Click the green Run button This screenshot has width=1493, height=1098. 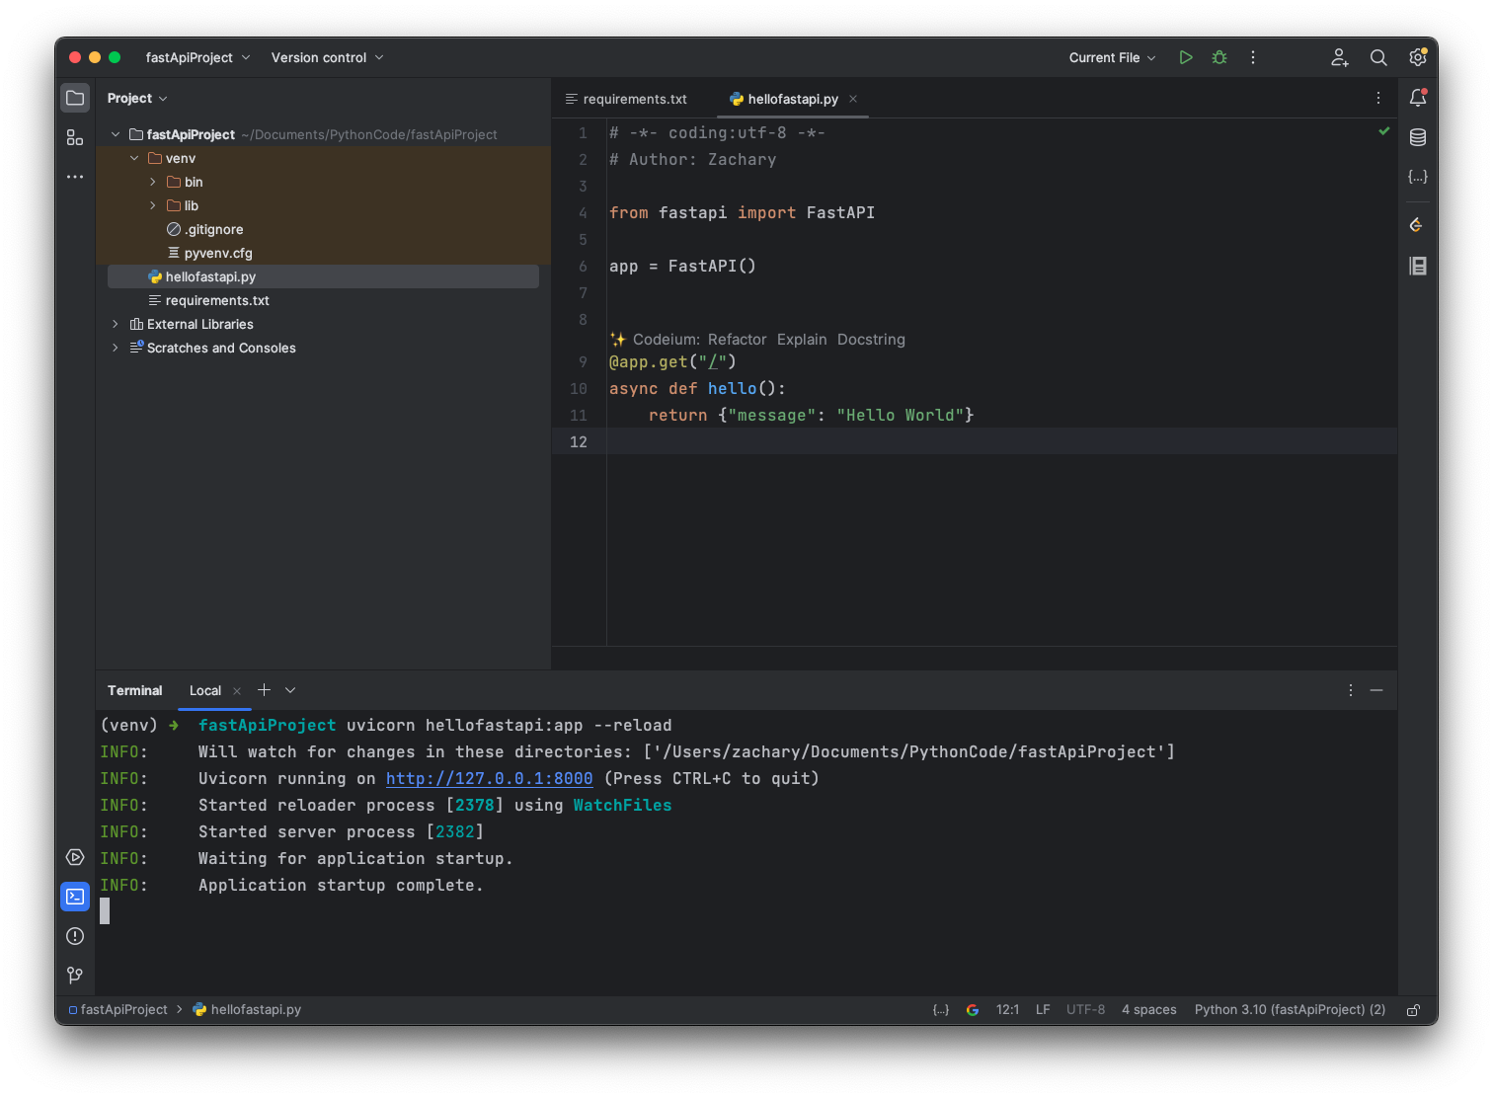tap(1186, 57)
